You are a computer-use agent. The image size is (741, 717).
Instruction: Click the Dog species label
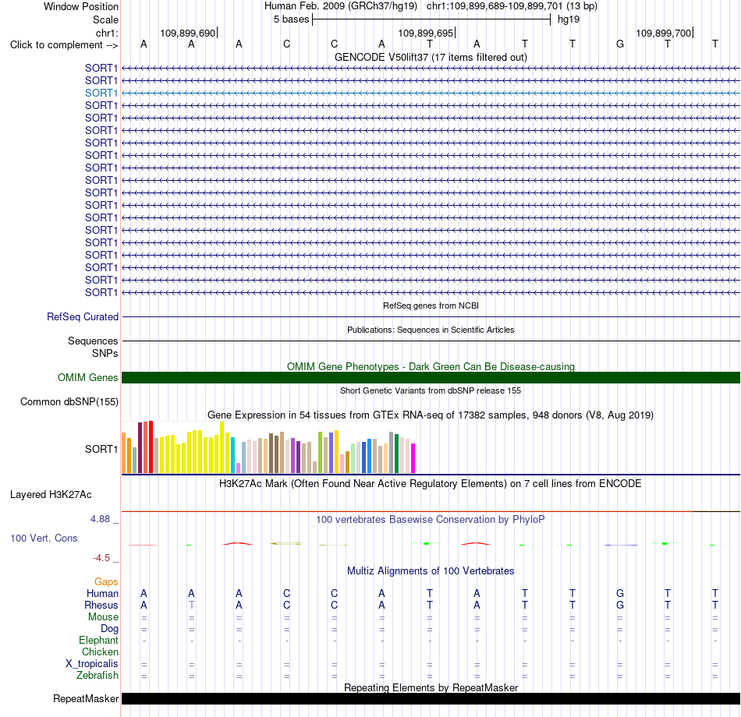(109, 629)
